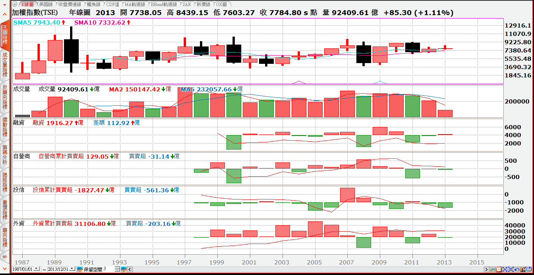The width and height of the screenshot is (534, 275).
Task: Click the expand-arrows zoom in icon
Action: [511, 269]
